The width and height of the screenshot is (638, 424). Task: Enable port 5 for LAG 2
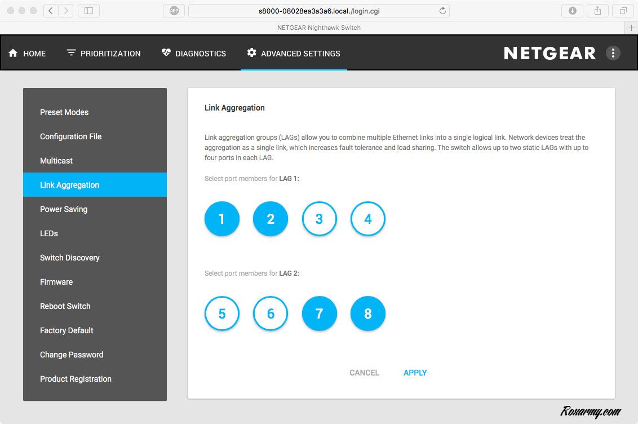[x=222, y=313]
